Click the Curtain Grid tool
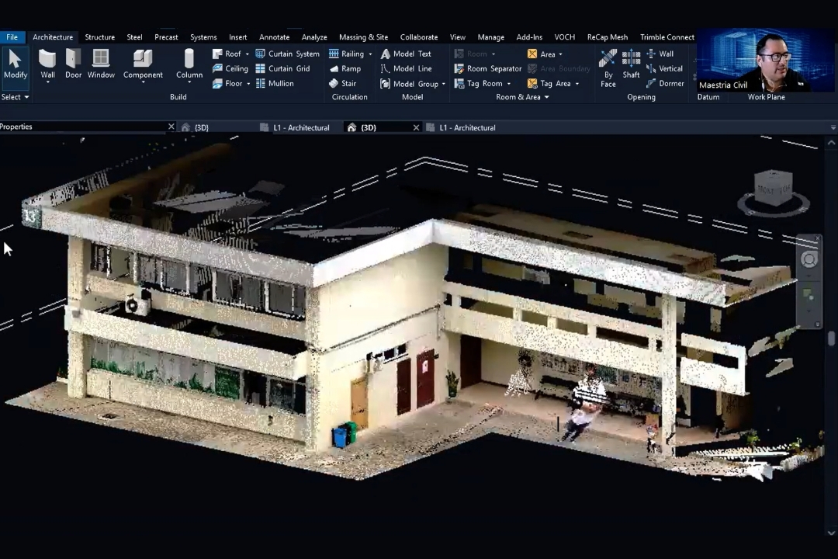The width and height of the screenshot is (838, 559). click(x=282, y=68)
